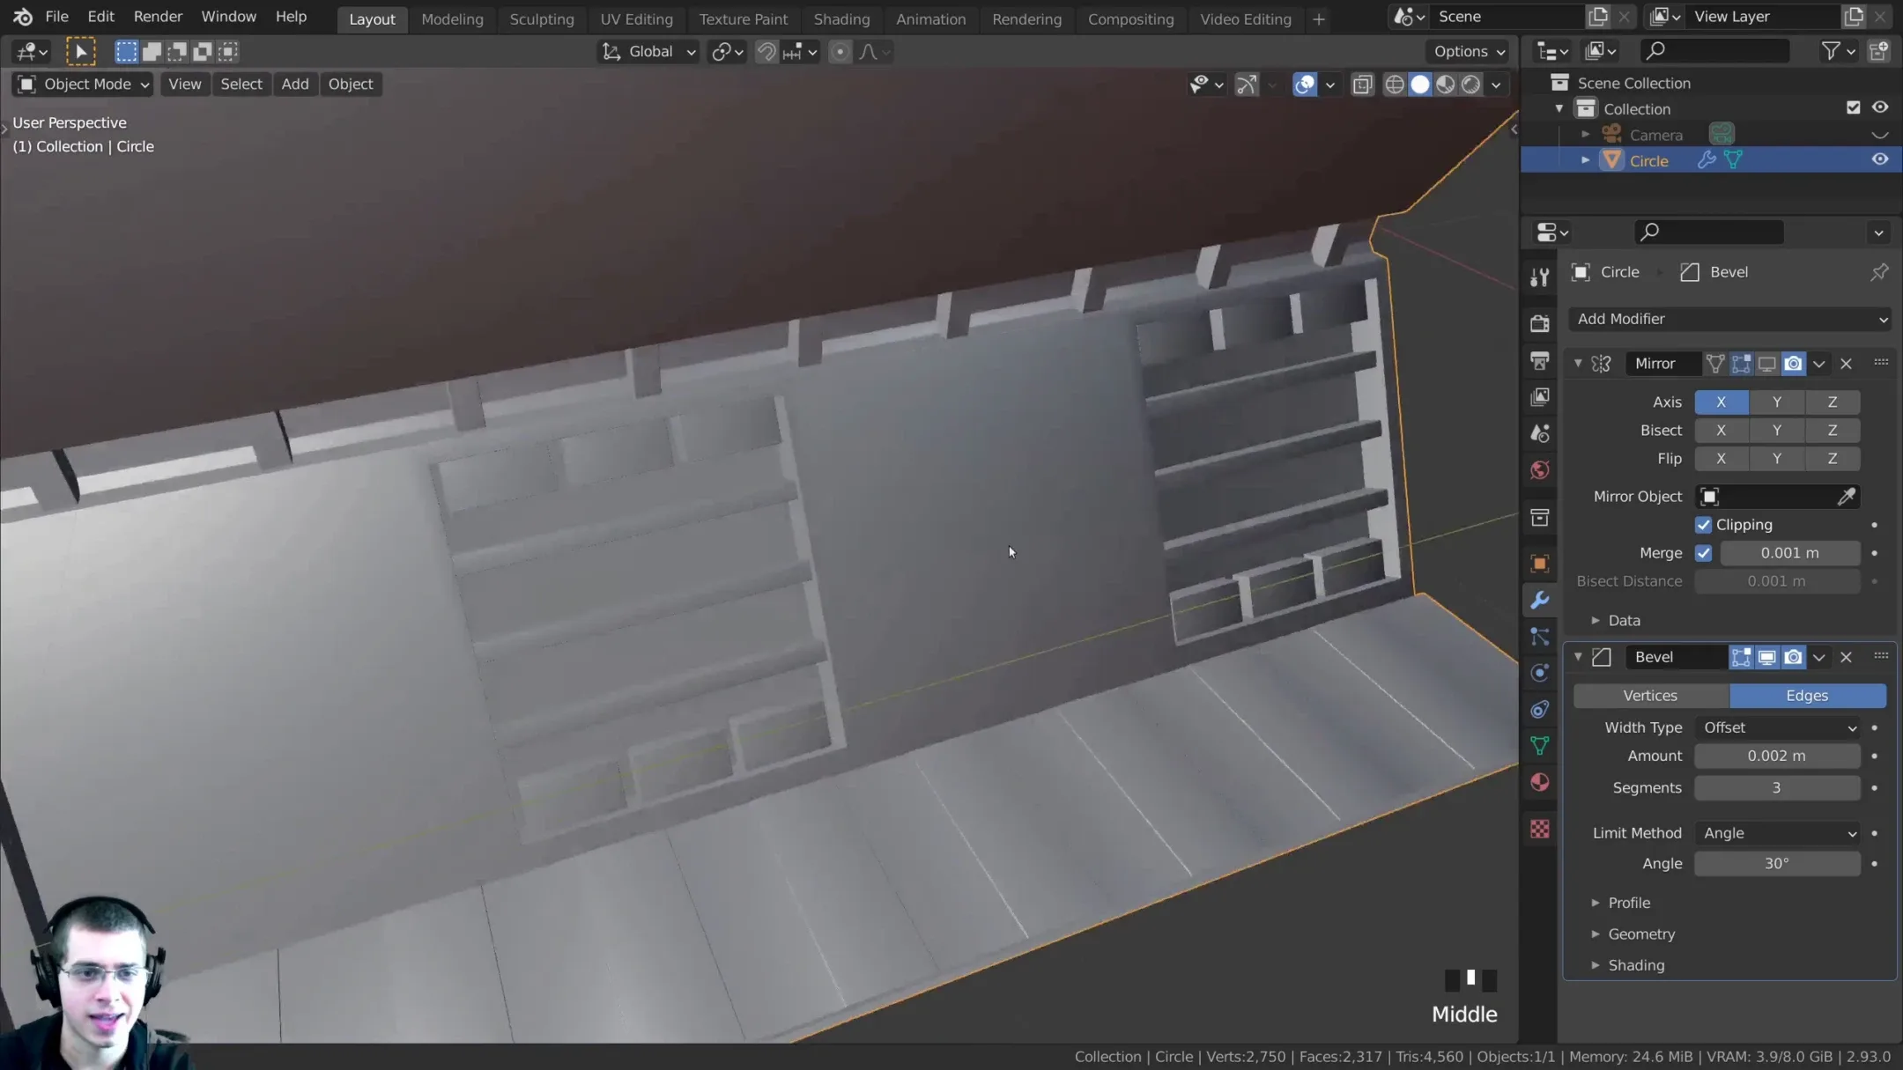Screen dimensions: 1903x1070
Task: Open the Output Properties printer icon
Action: click(1540, 361)
